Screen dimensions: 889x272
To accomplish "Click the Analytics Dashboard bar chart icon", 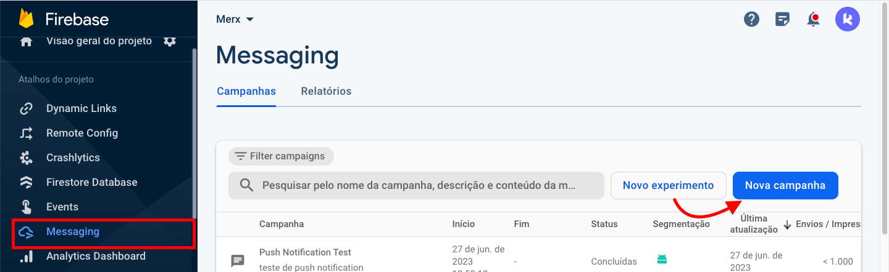I will tap(26, 256).
